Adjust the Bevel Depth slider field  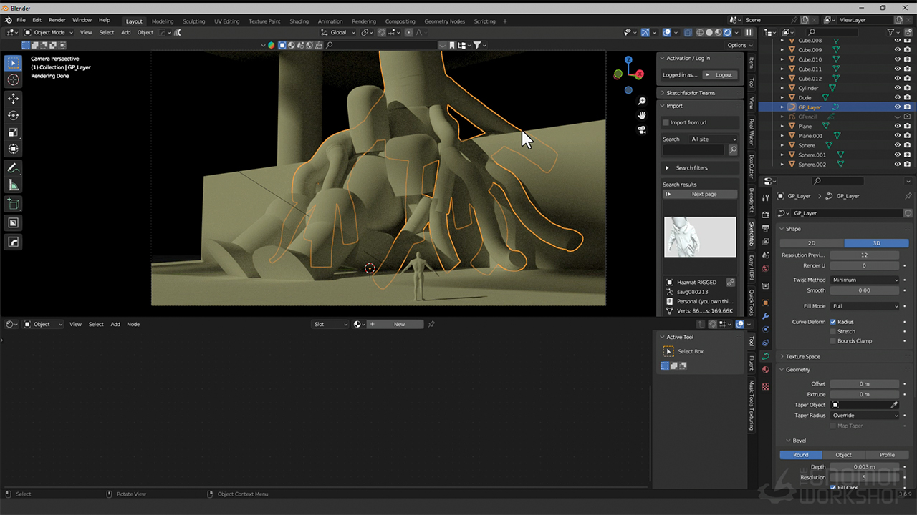[865, 466]
